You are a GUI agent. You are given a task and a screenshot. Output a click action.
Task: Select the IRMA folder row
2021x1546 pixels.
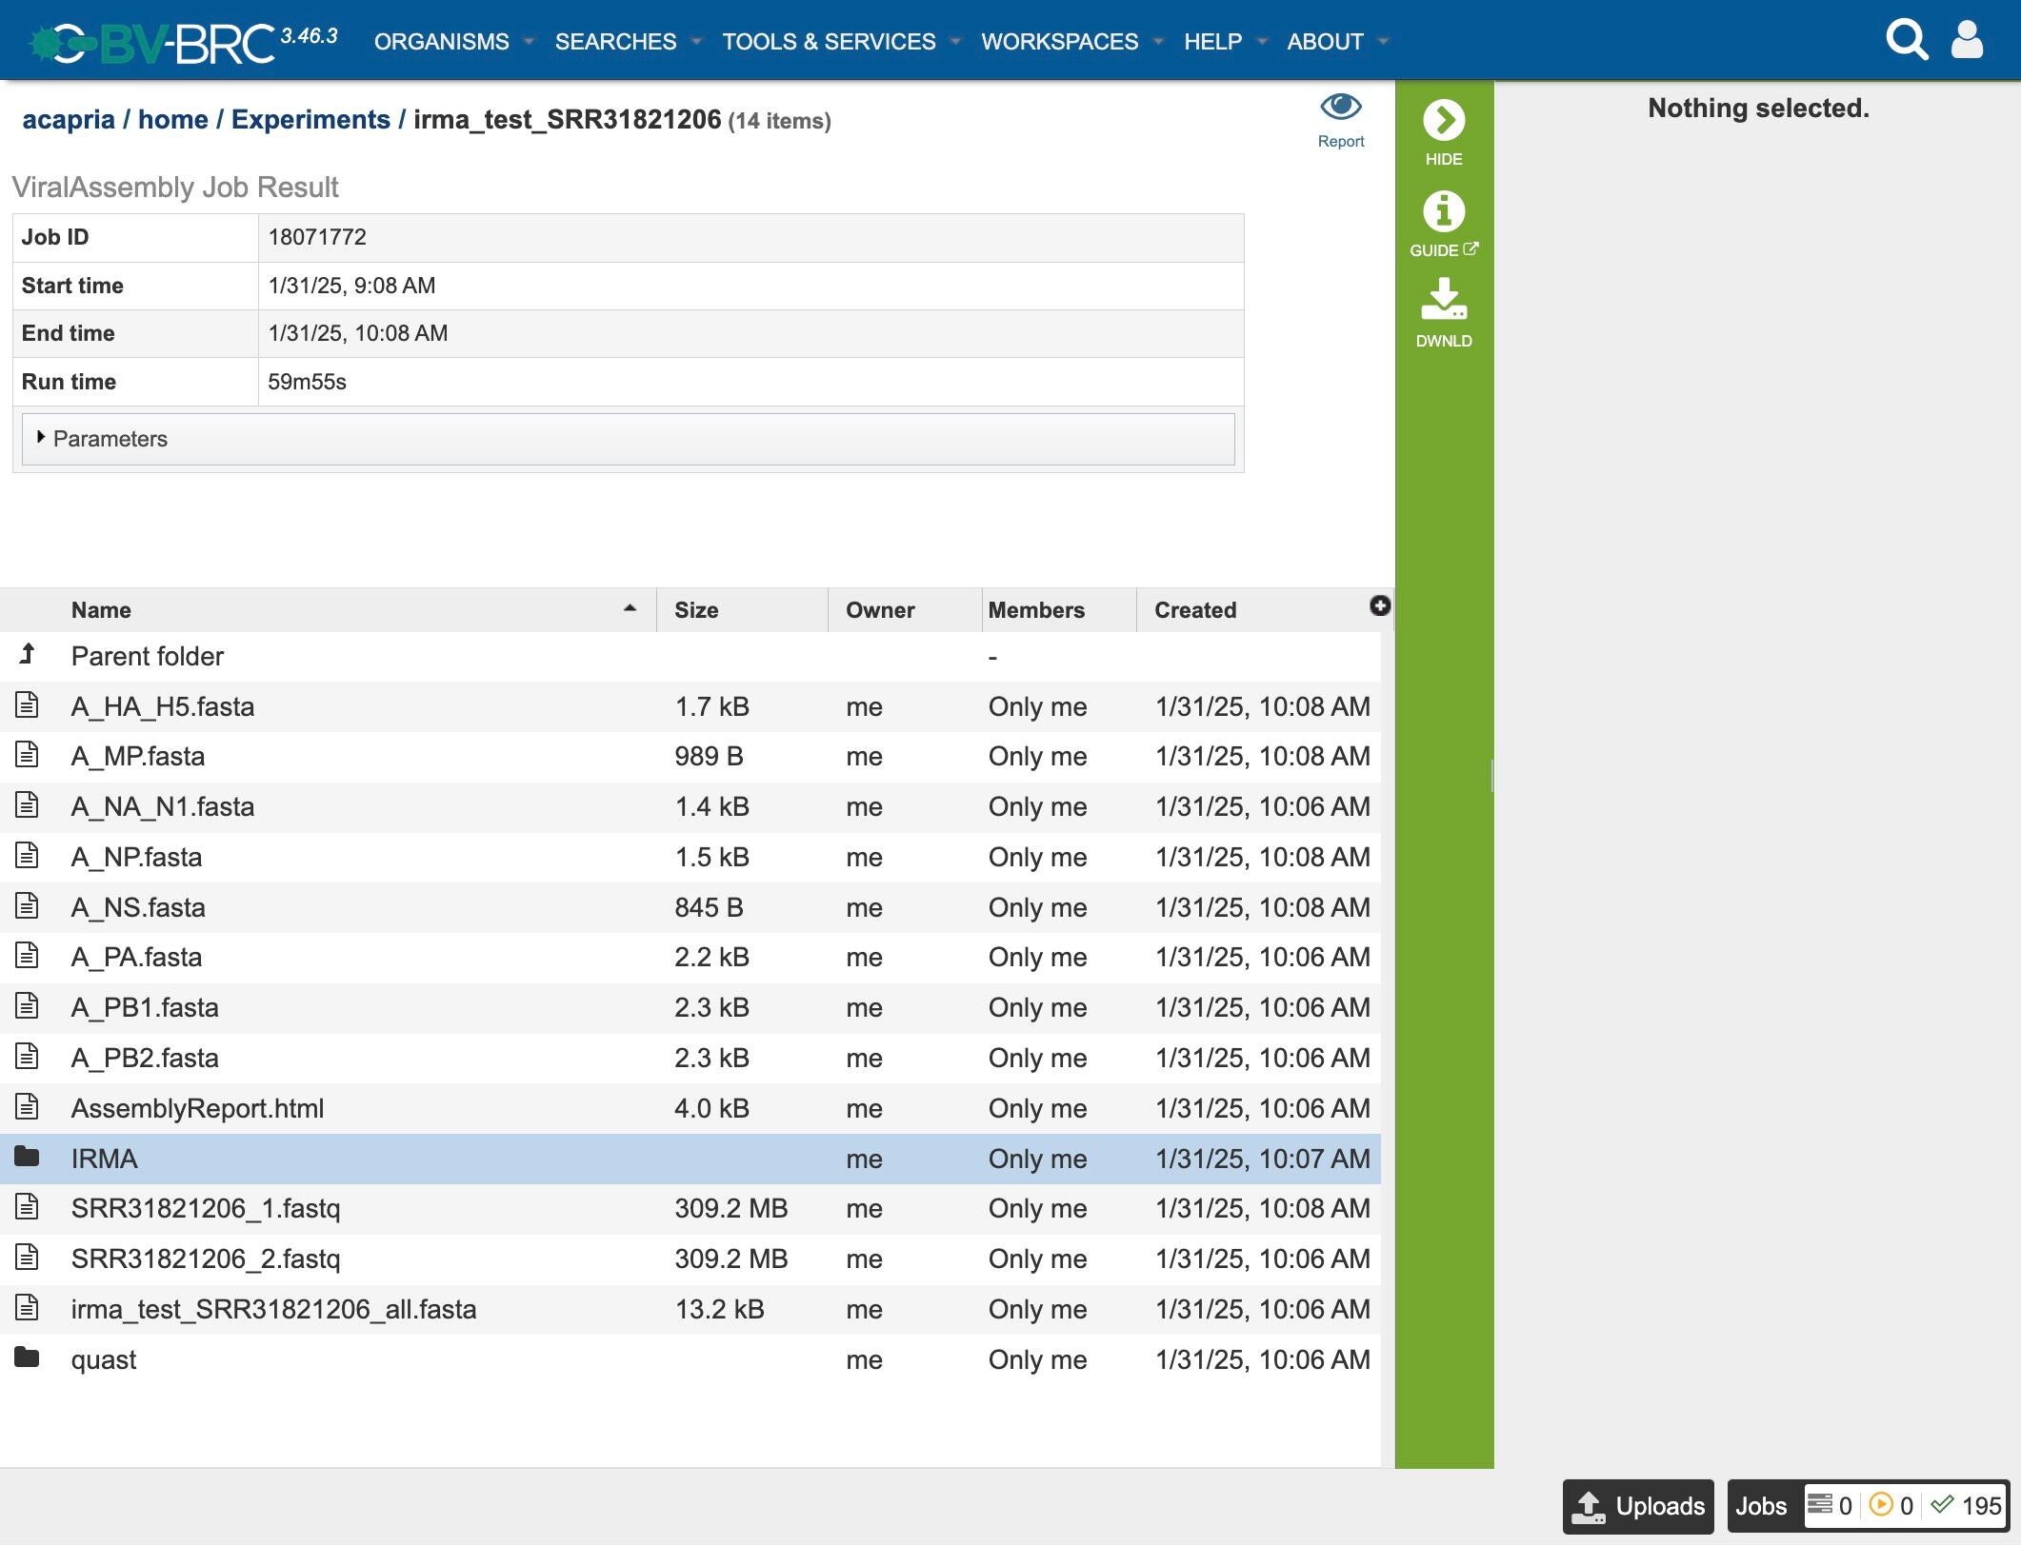(x=105, y=1159)
